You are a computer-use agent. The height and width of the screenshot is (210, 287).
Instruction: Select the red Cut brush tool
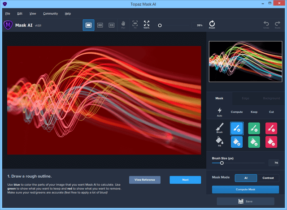tap(271, 128)
